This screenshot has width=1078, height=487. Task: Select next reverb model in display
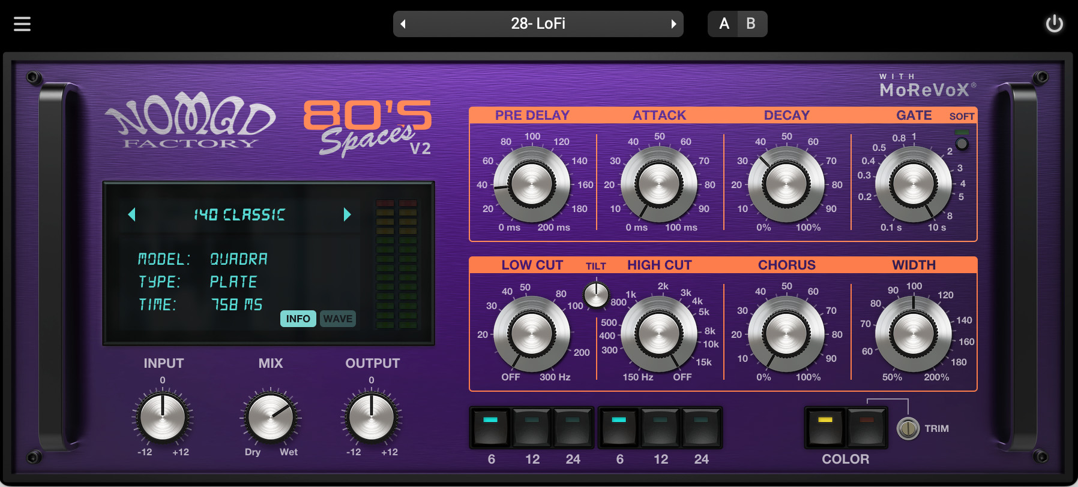coord(347,214)
